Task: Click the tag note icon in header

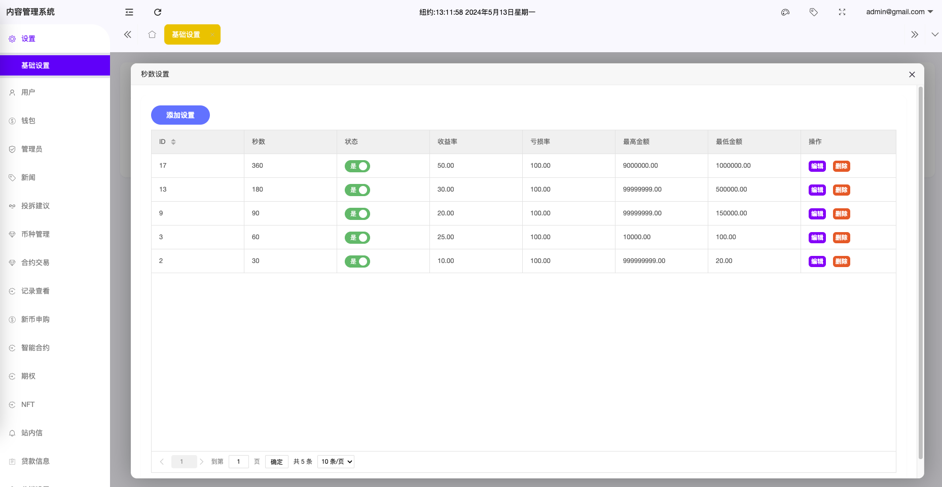Action: (x=814, y=12)
